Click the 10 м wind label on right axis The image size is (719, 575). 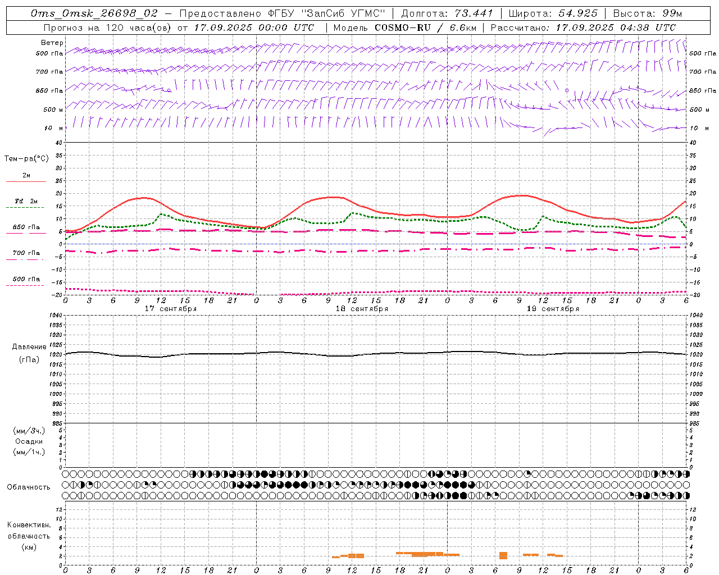(699, 128)
